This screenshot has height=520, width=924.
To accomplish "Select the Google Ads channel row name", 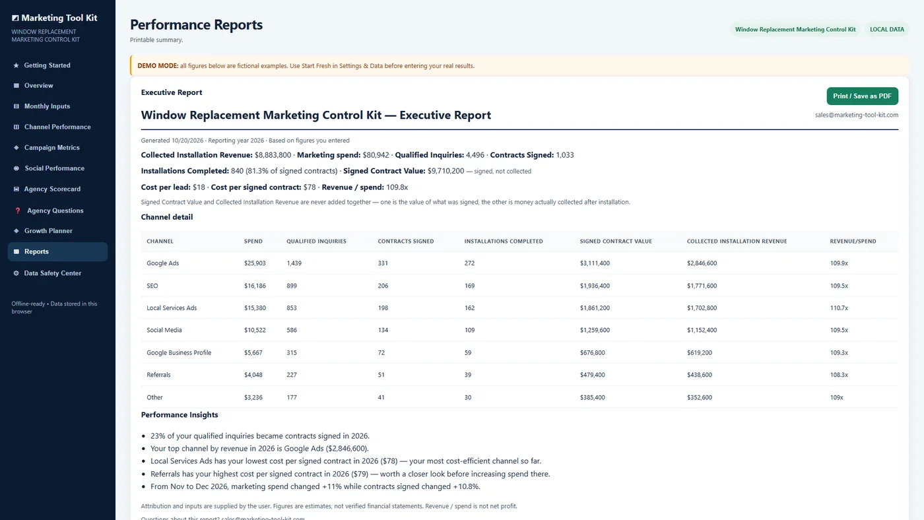I will 163,263.
